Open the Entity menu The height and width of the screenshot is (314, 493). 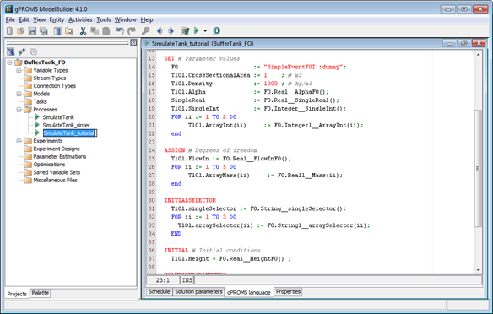(57, 19)
